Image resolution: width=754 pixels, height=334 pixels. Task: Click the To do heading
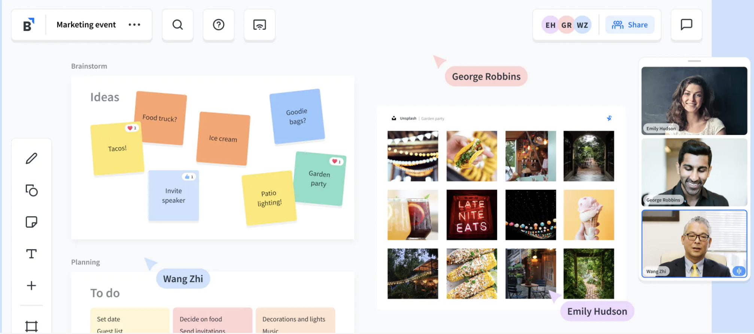pos(105,293)
